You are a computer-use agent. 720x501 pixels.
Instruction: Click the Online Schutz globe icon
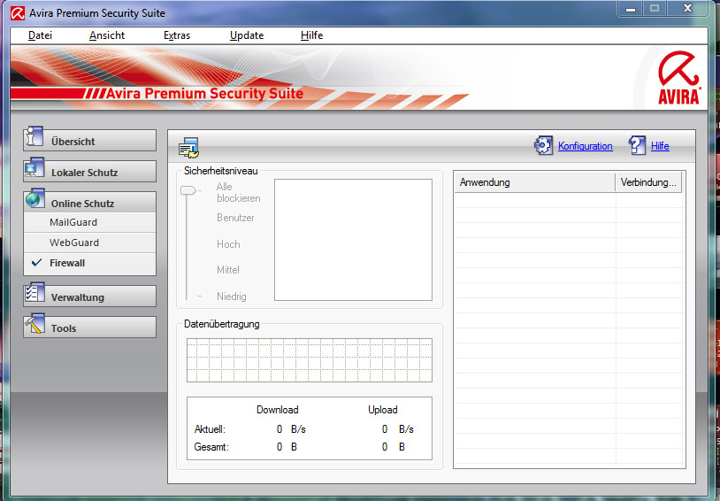click(34, 198)
